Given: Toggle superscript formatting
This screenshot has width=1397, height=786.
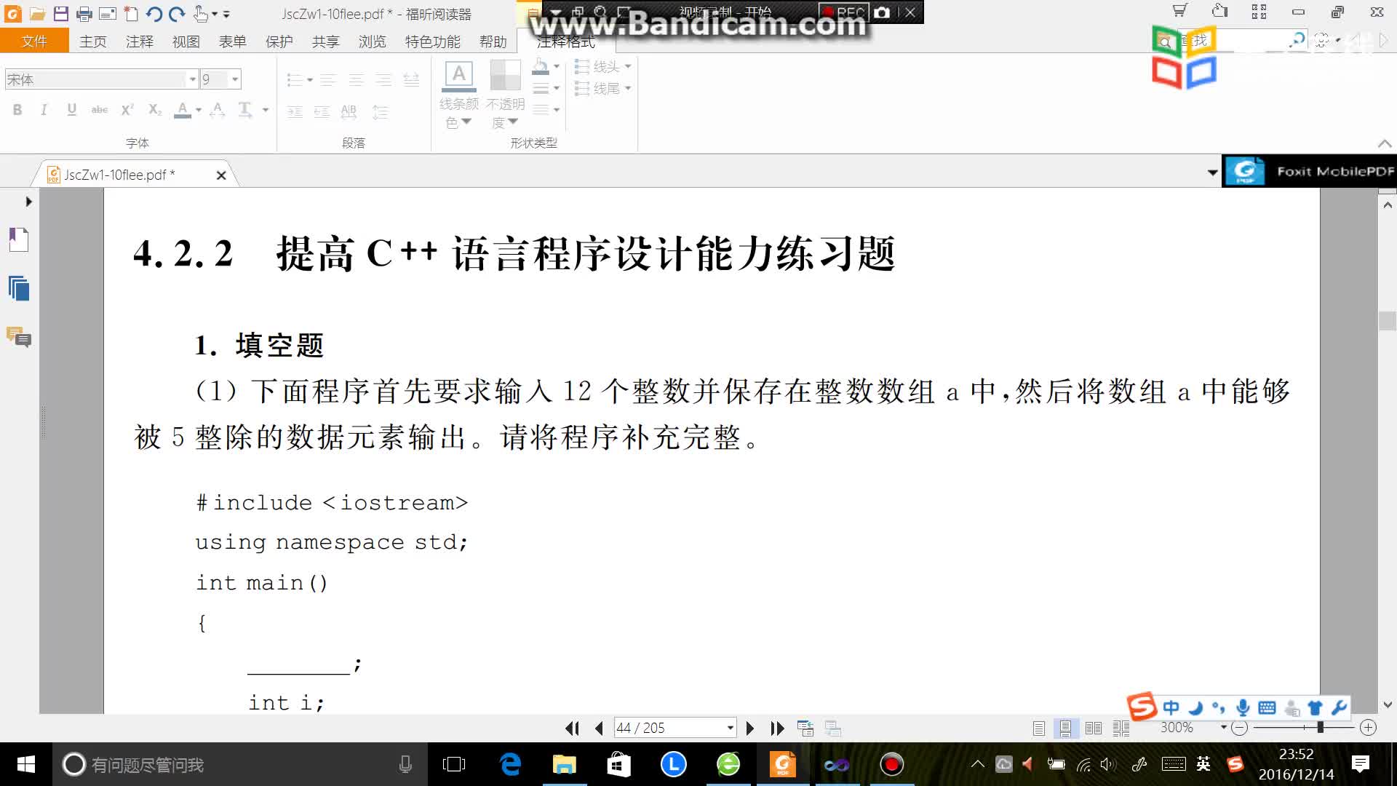Looking at the screenshot, I should 127,110.
